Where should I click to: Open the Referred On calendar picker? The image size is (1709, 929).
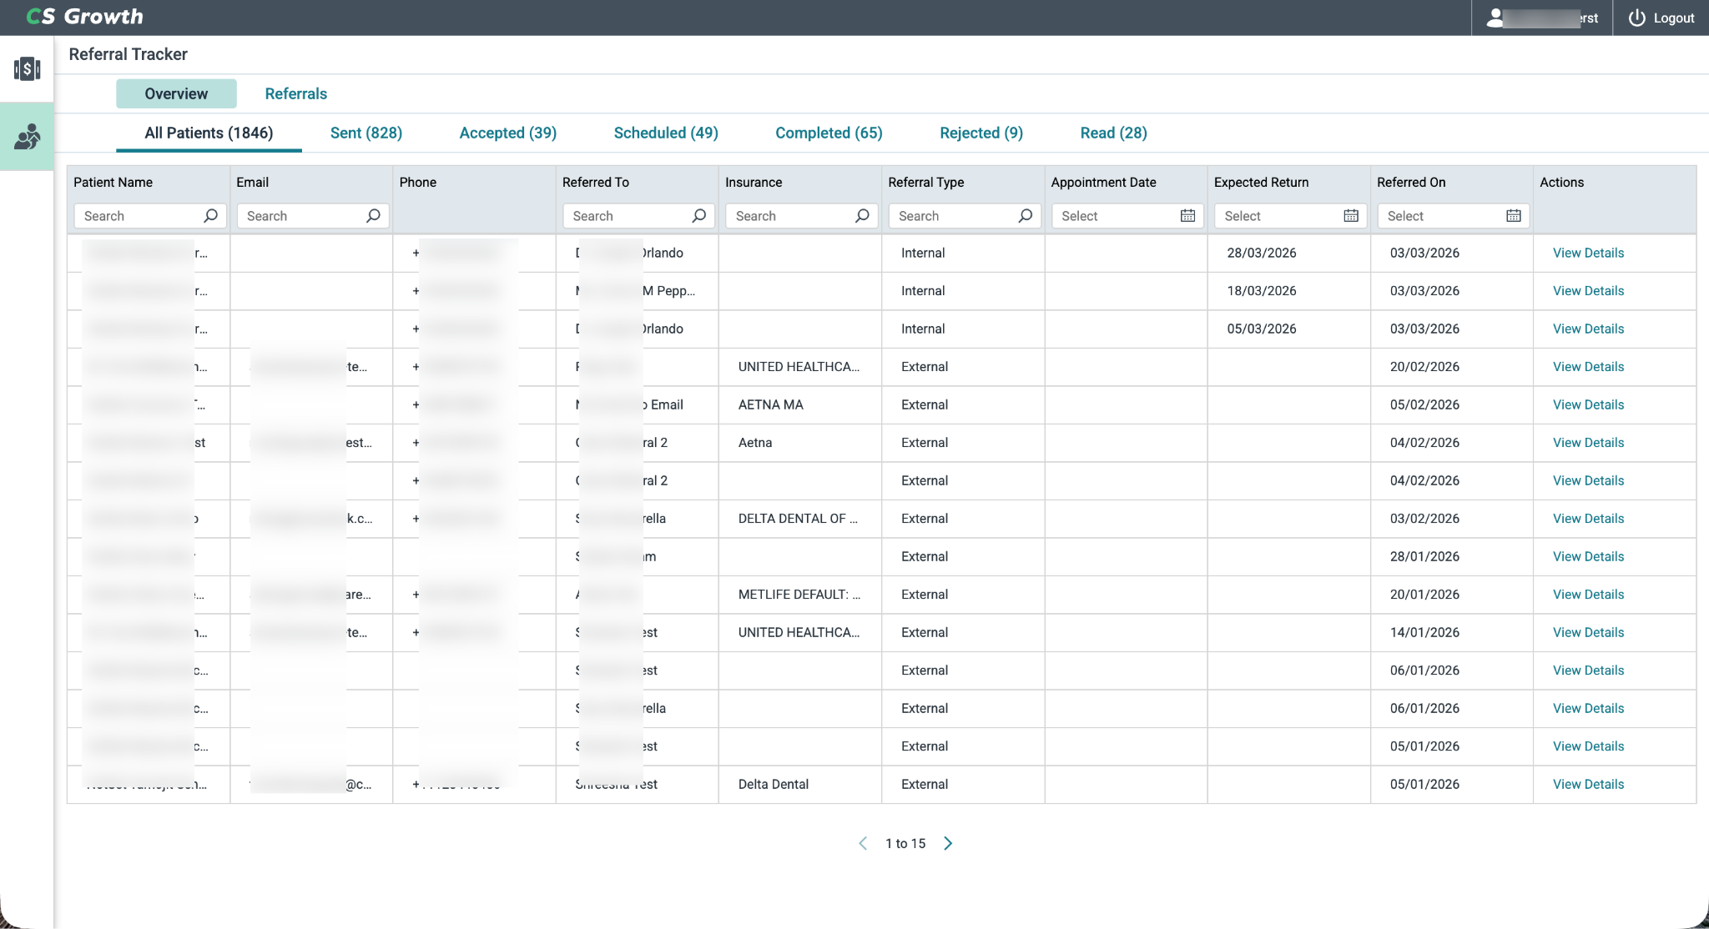click(x=1514, y=216)
